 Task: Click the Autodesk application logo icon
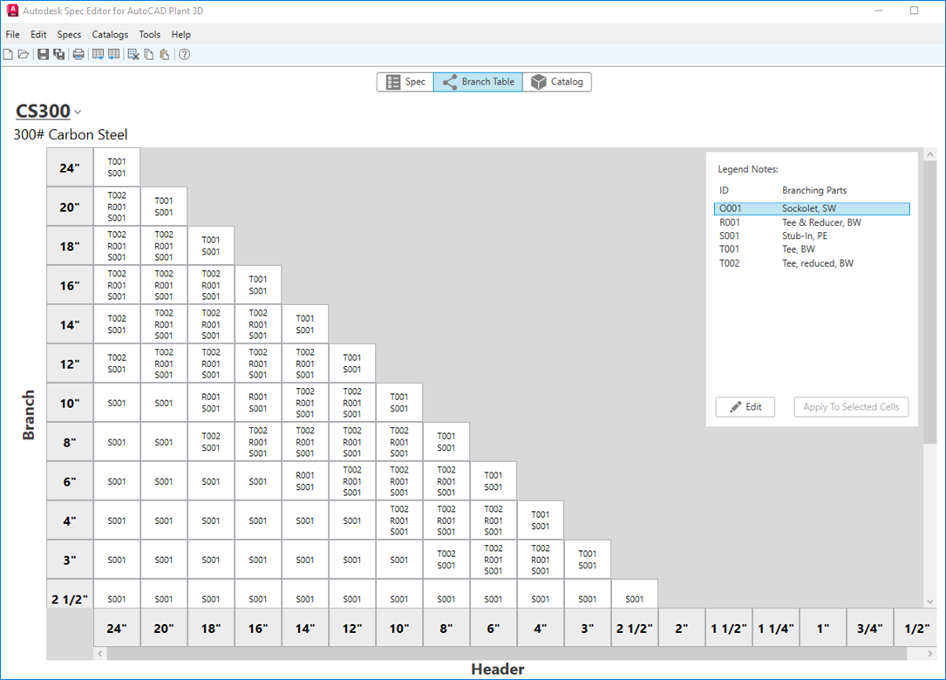[12, 10]
